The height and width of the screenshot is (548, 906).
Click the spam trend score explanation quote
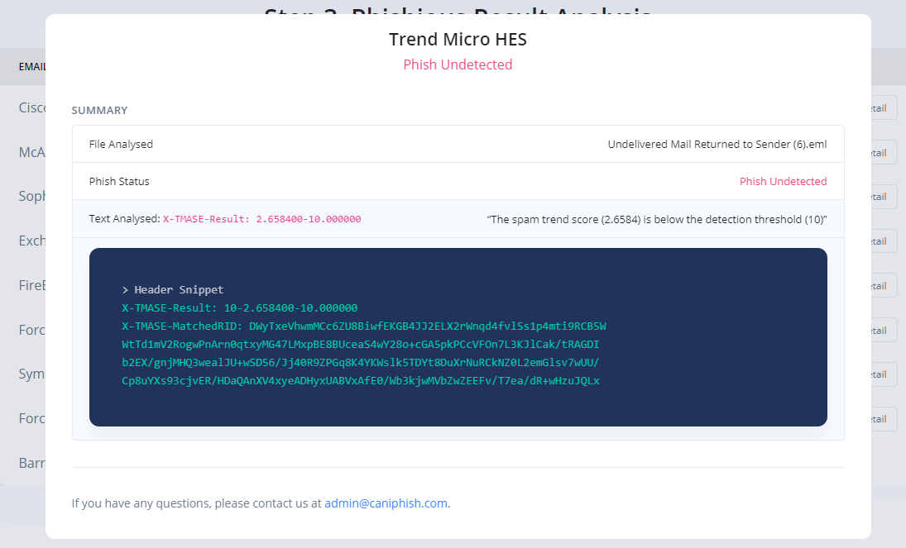pyautogui.click(x=657, y=219)
